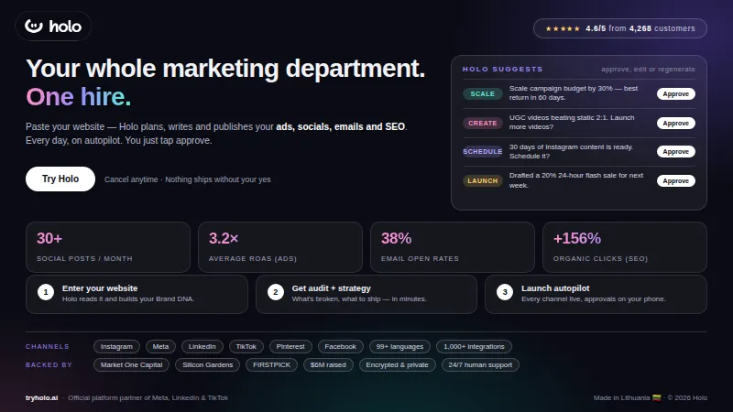
Task: Click the Try Holo button
Action: click(60, 179)
